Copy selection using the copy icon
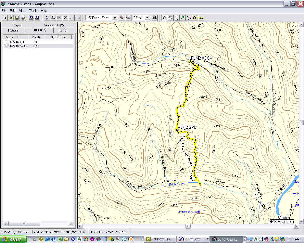The width and height of the screenshot is (304, 243). [x=53, y=18]
